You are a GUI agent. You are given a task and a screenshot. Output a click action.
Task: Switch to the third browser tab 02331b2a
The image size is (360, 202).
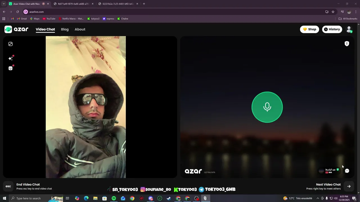(x=118, y=4)
